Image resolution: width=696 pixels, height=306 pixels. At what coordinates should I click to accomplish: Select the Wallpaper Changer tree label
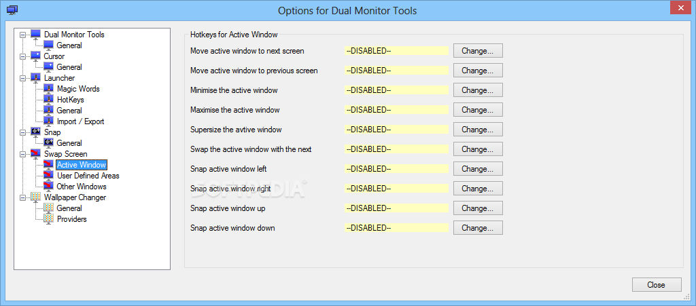[x=75, y=197]
